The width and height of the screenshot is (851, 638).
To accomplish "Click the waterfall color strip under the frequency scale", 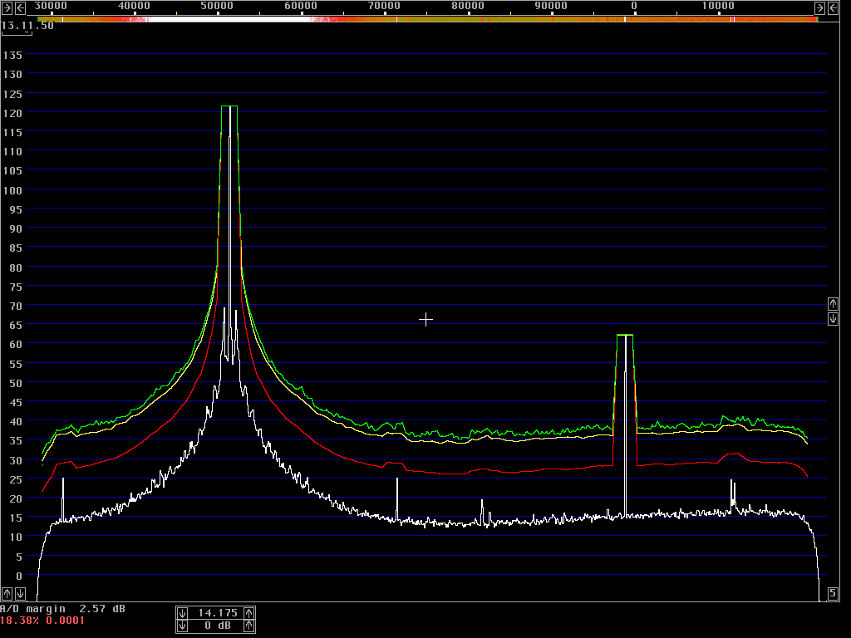I will coord(427,19).
